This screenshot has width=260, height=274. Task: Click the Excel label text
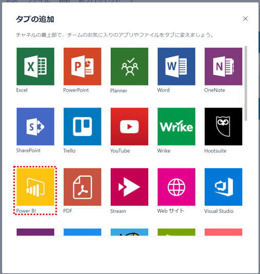click(x=22, y=90)
